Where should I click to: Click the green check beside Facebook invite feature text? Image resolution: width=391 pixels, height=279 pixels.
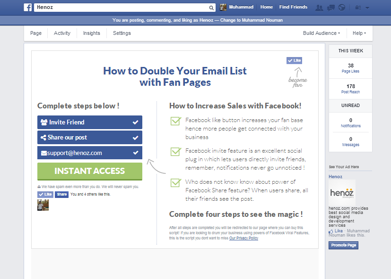pos(175,152)
